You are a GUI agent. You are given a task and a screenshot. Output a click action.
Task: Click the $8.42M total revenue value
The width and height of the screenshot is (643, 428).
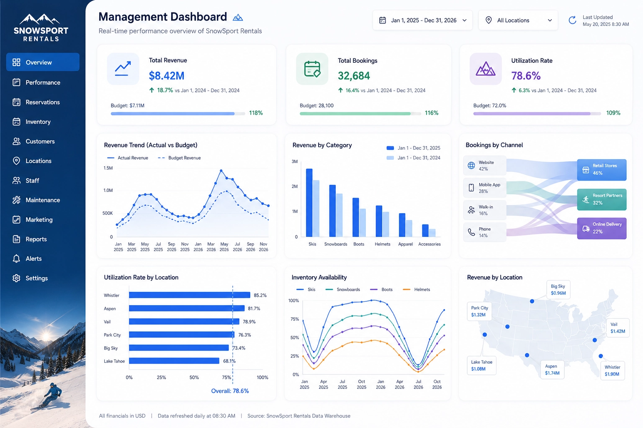[x=167, y=76]
